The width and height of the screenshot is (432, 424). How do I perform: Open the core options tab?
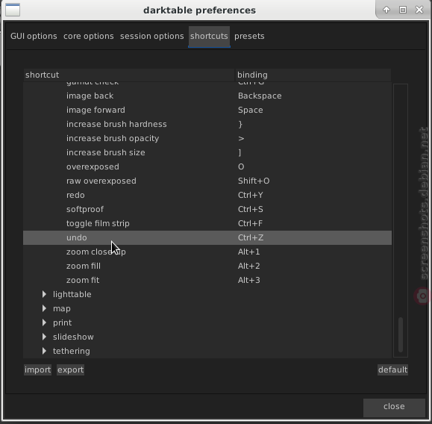(x=89, y=36)
